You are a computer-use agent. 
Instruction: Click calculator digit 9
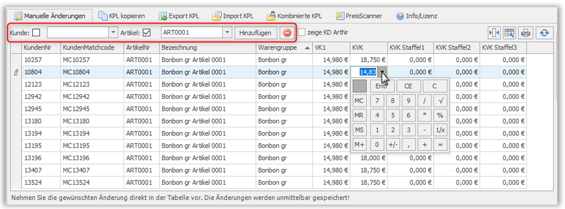point(409,101)
